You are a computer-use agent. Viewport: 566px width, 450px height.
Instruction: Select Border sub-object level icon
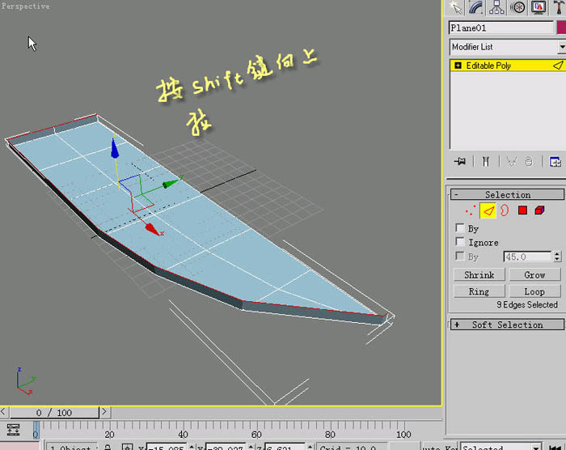[505, 210]
